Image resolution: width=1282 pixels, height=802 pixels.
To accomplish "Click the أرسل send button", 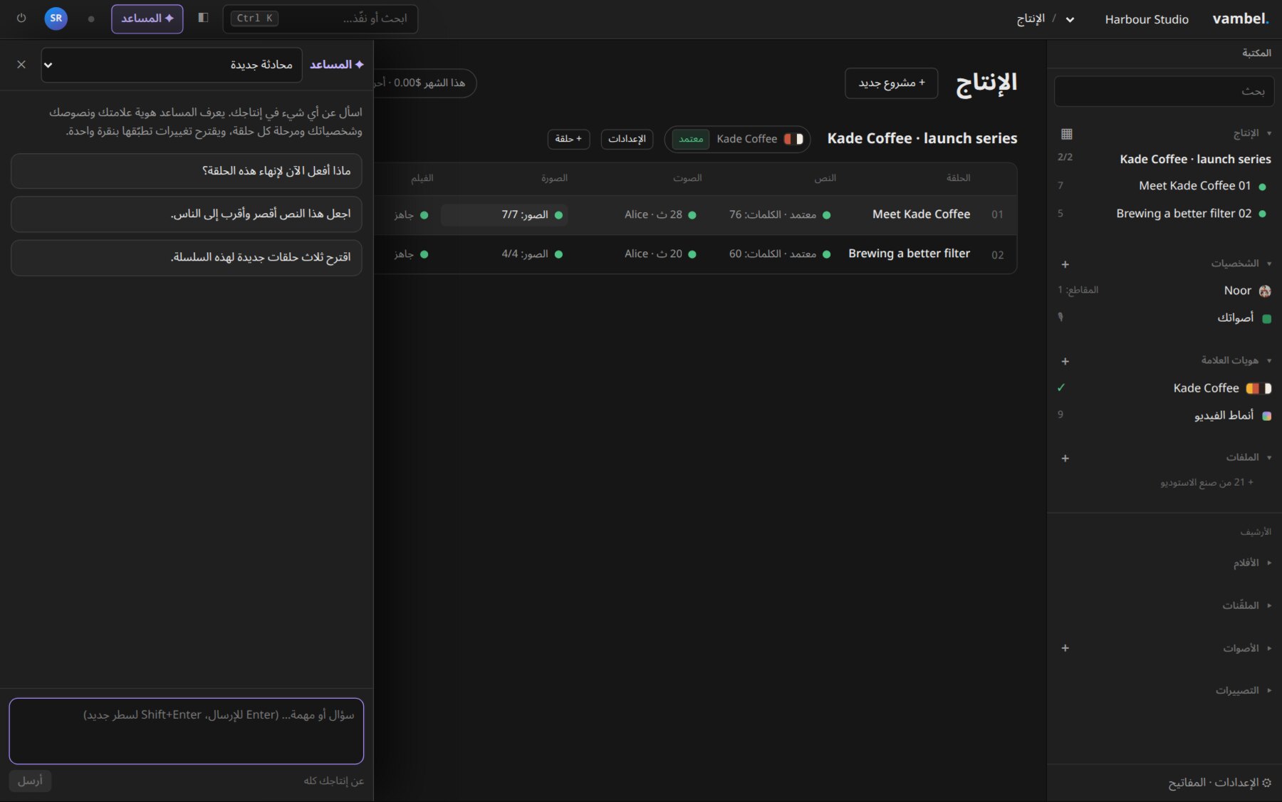I will tap(30, 781).
